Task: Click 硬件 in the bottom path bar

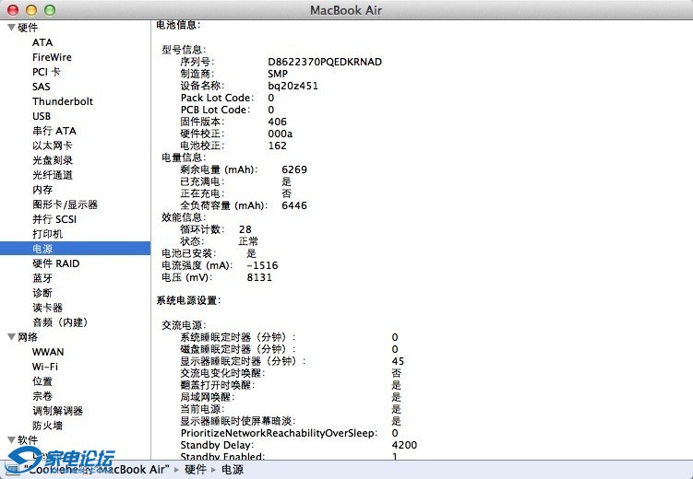Action: 196,469
